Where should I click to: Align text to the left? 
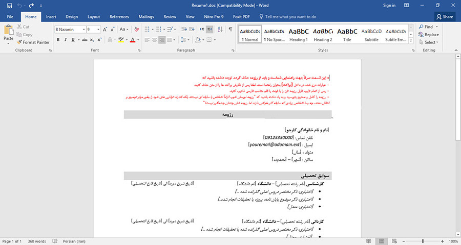tap(147, 40)
